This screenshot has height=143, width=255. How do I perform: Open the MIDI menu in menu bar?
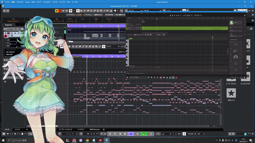pos(33,2)
